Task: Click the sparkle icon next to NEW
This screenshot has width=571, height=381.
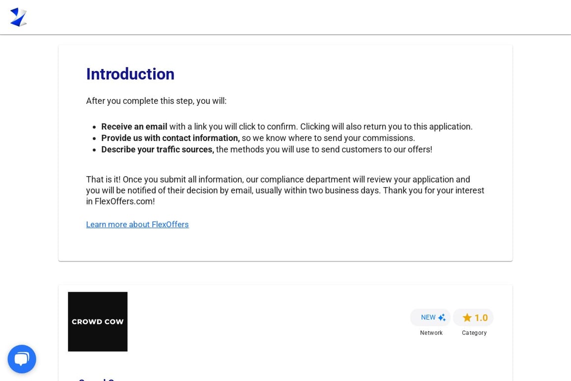Action: pos(441,317)
